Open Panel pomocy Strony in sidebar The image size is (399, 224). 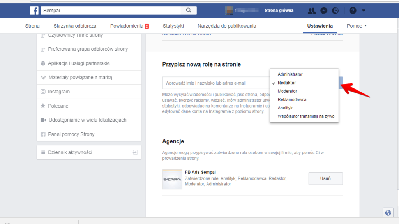coord(89,134)
